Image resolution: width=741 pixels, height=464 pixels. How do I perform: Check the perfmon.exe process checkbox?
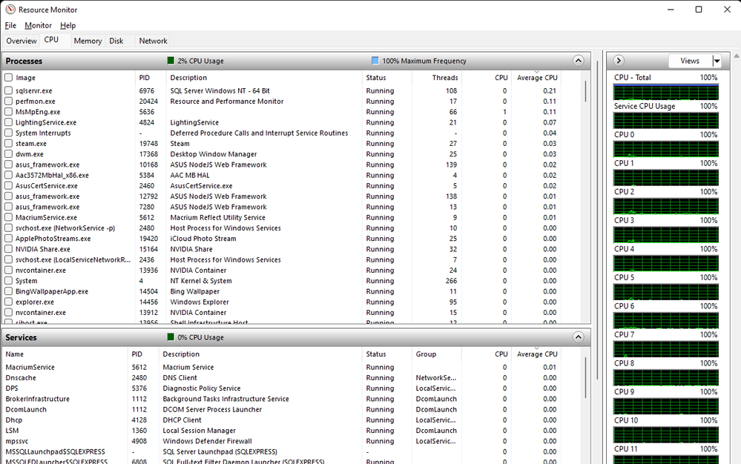(x=8, y=101)
